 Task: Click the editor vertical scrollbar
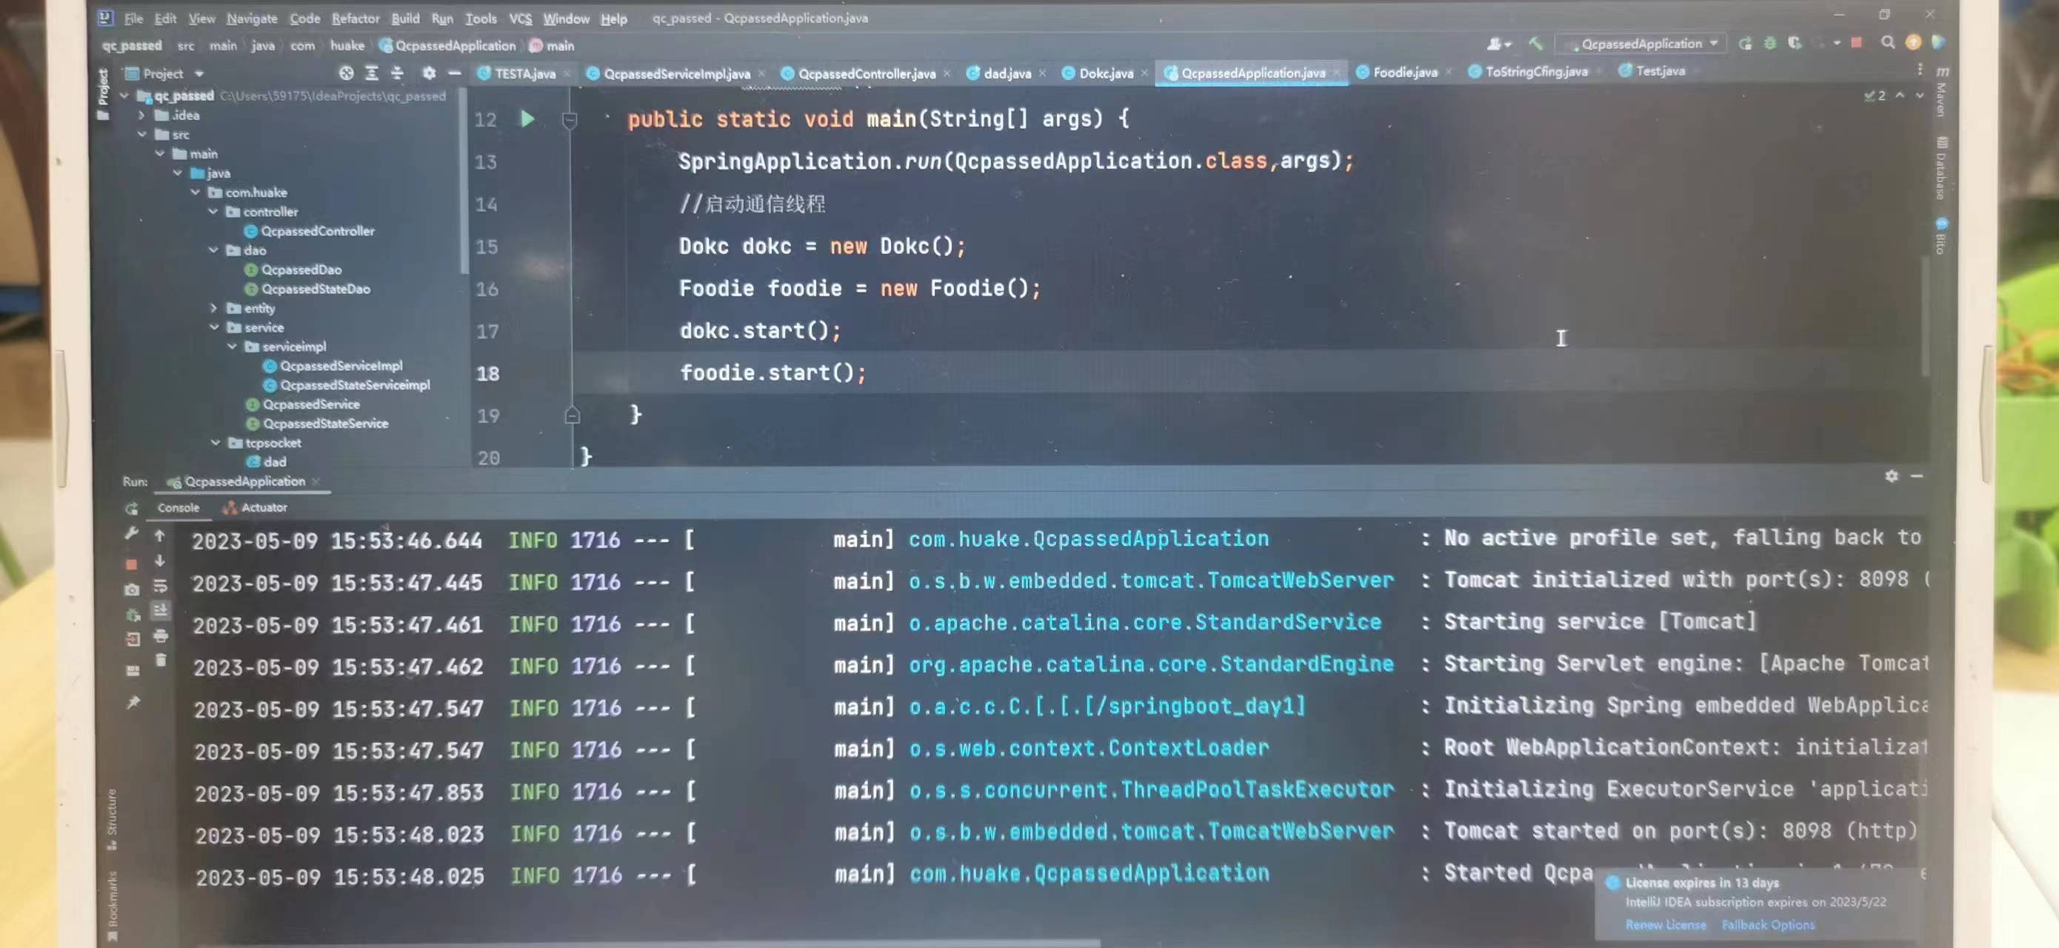[x=1925, y=316]
